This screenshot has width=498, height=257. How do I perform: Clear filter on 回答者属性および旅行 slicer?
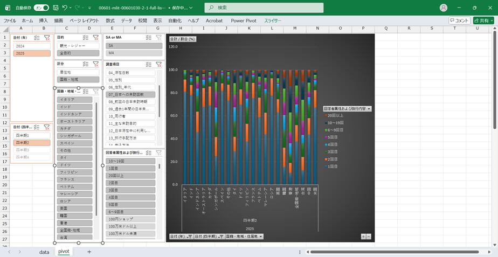pyautogui.click(x=159, y=153)
